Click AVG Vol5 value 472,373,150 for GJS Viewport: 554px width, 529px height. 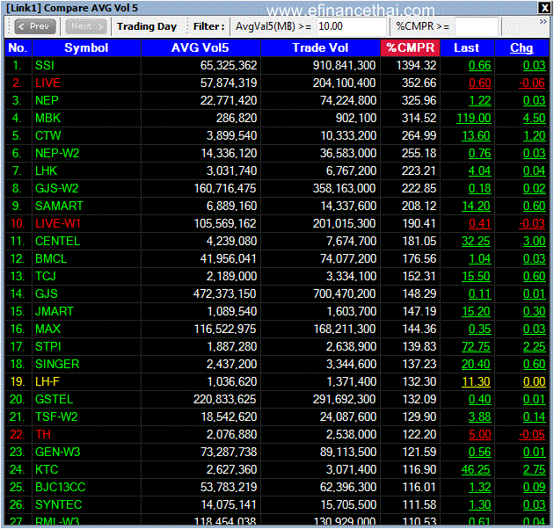[x=225, y=293]
